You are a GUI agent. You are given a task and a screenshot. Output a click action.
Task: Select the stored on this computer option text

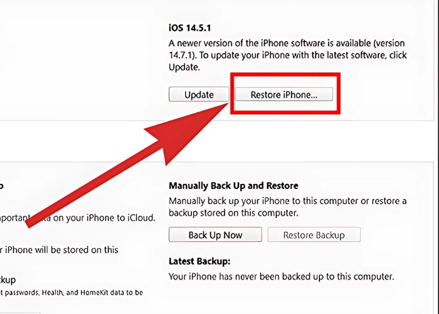pyautogui.click(x=59, y=250)
